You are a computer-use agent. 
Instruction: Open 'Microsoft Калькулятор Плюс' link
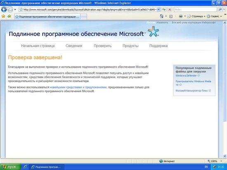click(192, 91)
